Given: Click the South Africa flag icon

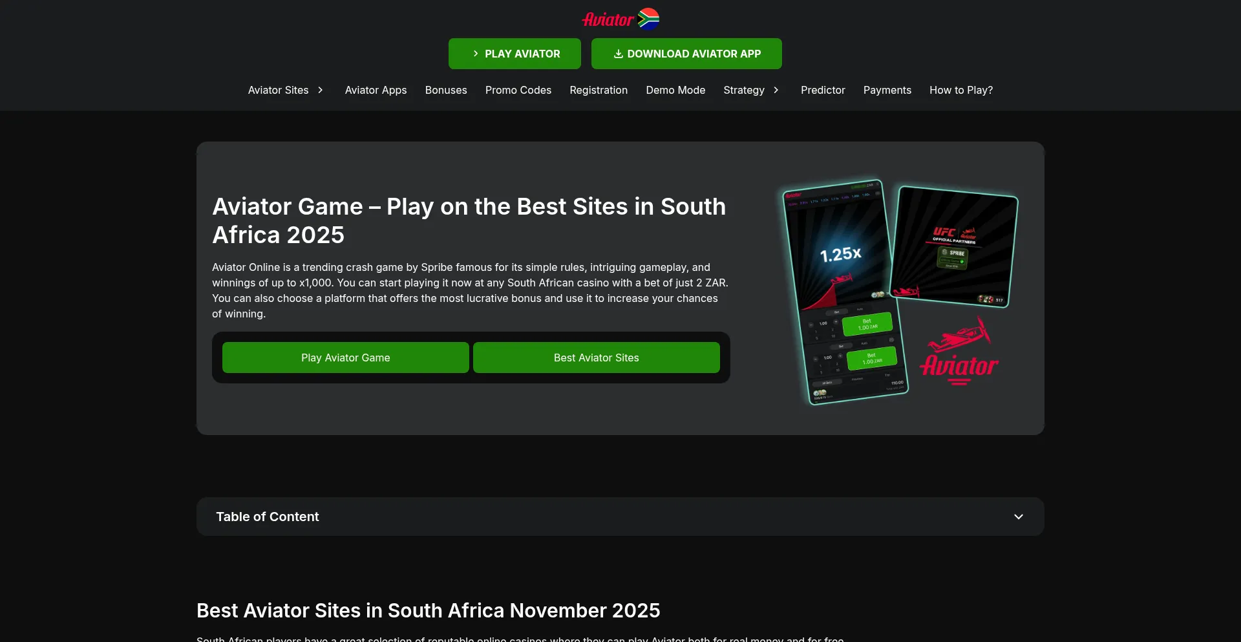Looking at the screenshot, I should (648, 19).
